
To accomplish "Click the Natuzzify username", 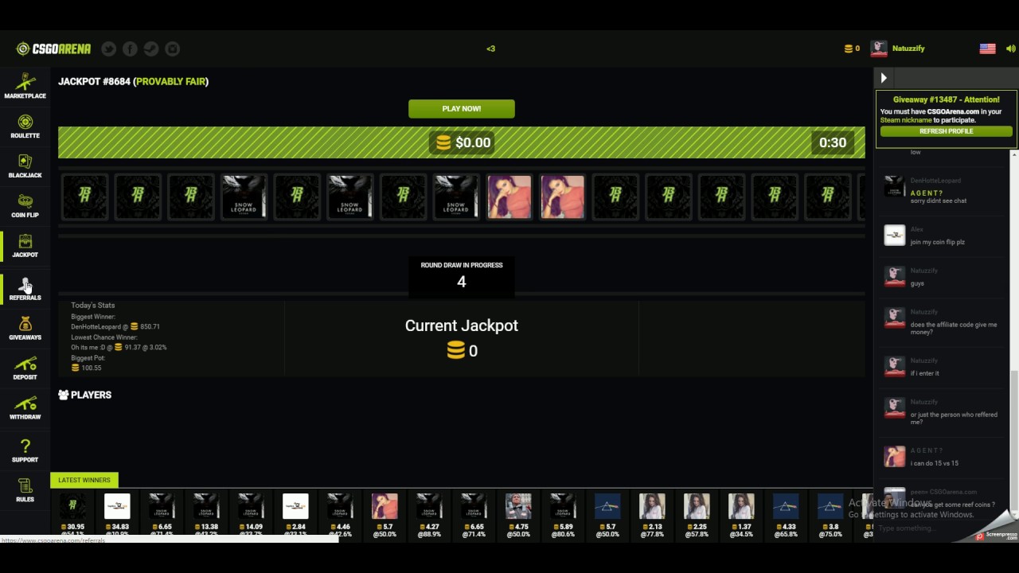I will [x=908, y=49].
